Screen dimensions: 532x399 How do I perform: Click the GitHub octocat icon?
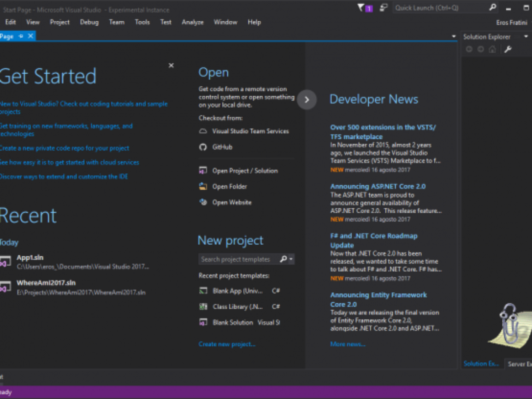[203, 147]
